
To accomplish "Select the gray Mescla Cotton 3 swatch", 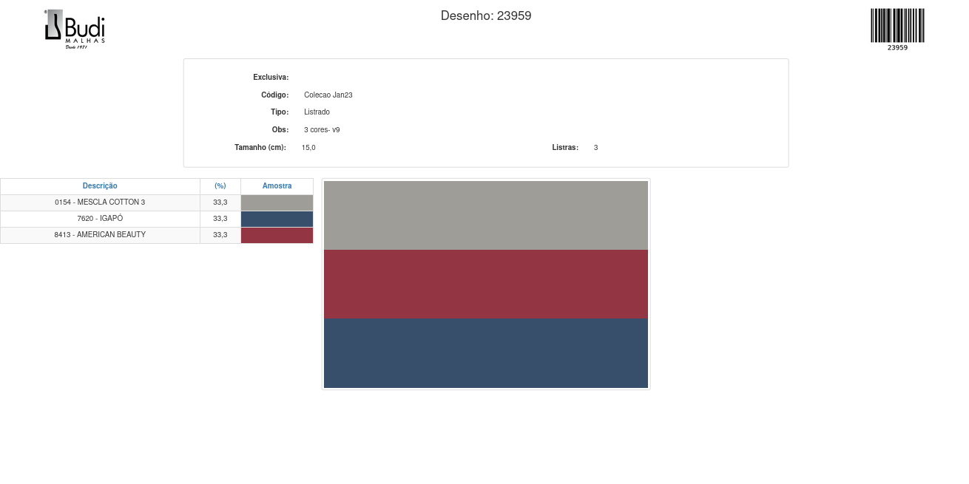I will click(277, 202).
